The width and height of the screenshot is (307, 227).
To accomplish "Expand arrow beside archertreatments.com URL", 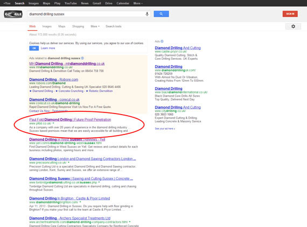I will pos(130,222).
